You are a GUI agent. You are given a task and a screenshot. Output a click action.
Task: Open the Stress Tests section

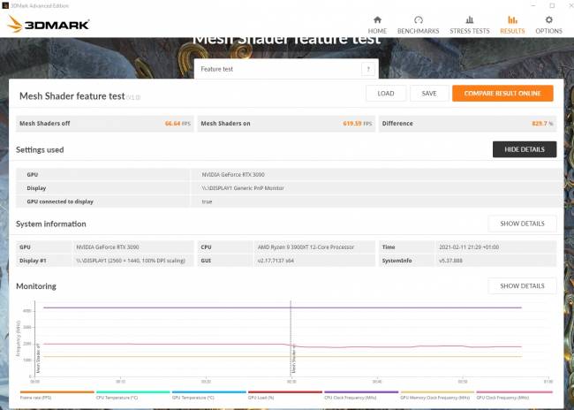point(469,24)
